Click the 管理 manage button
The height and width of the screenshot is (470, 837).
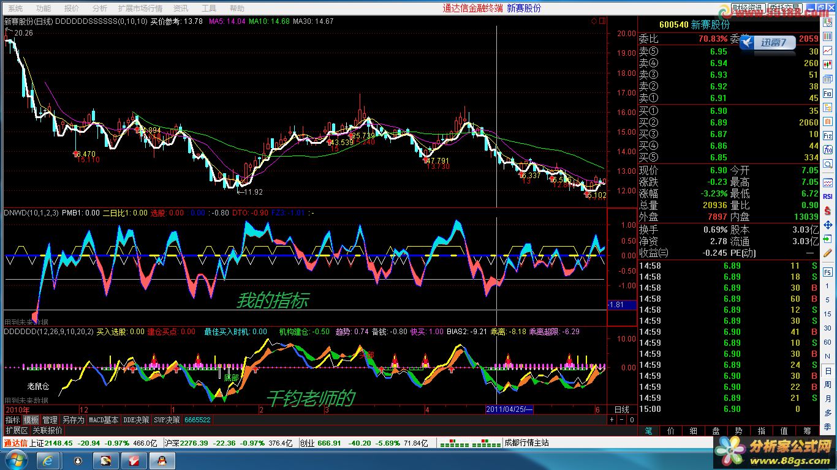(50, 420)
